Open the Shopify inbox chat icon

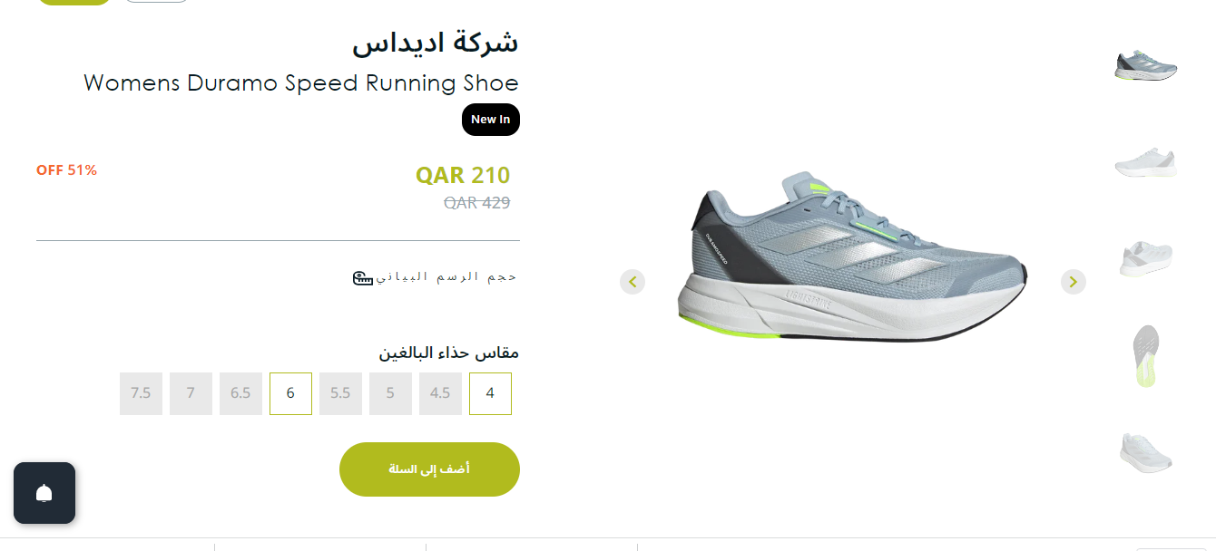tap(44, 493)
